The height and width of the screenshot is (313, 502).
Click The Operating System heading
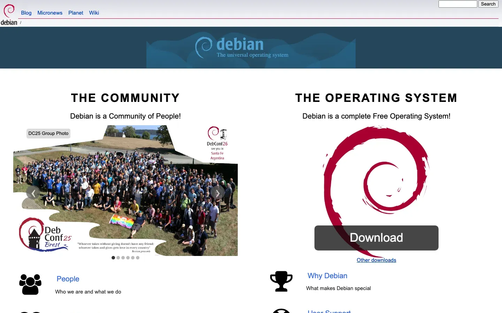376,98
